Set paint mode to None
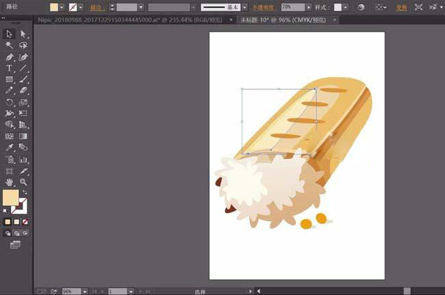The height and width of the screenshot is (295, 445). click(x=25, y=222)
